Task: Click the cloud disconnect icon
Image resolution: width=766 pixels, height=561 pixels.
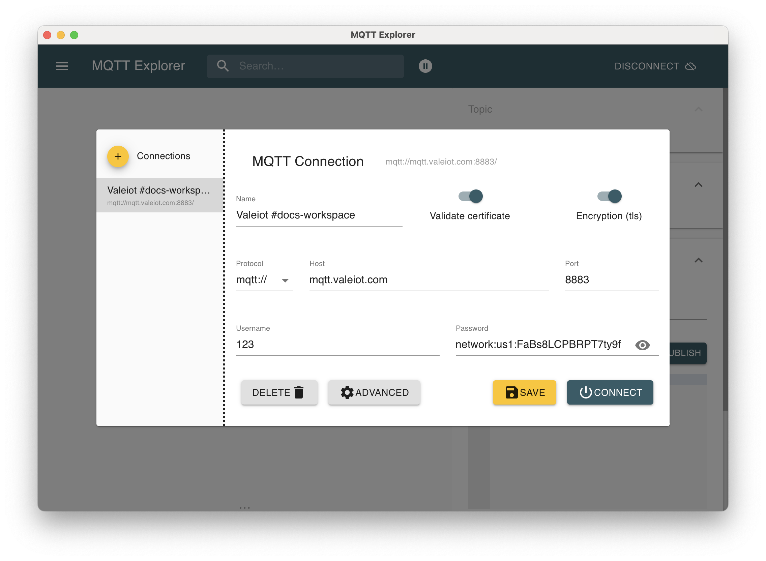Action: tap(691, 66)
